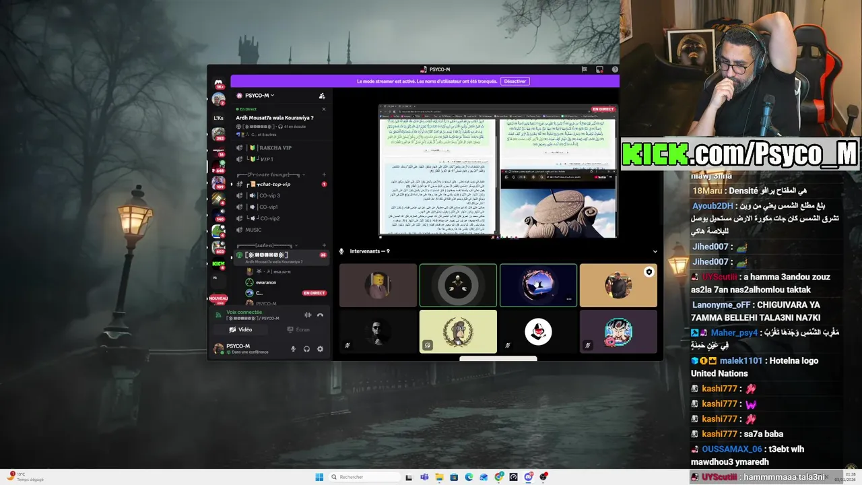Disconnect from the voice channel
The height and width of the screenshot is (485, 862).
click(x=321, y=315)
